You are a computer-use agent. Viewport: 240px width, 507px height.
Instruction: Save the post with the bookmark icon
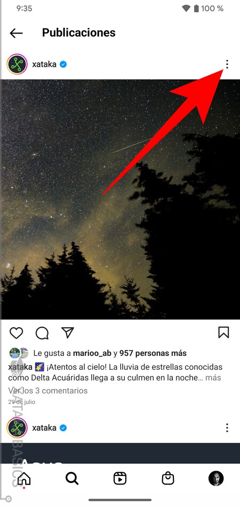[223, 332]
